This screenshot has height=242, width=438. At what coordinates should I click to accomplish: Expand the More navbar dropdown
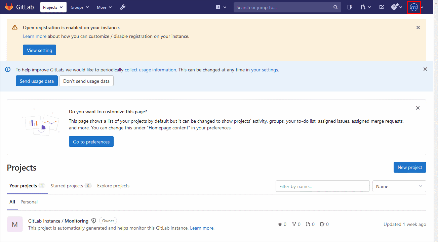click(104, 7)
